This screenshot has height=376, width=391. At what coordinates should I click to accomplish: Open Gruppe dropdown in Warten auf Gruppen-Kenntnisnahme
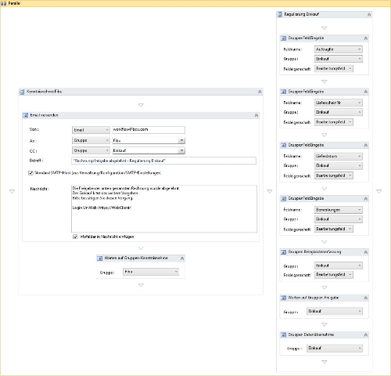(x=151, y=272)
